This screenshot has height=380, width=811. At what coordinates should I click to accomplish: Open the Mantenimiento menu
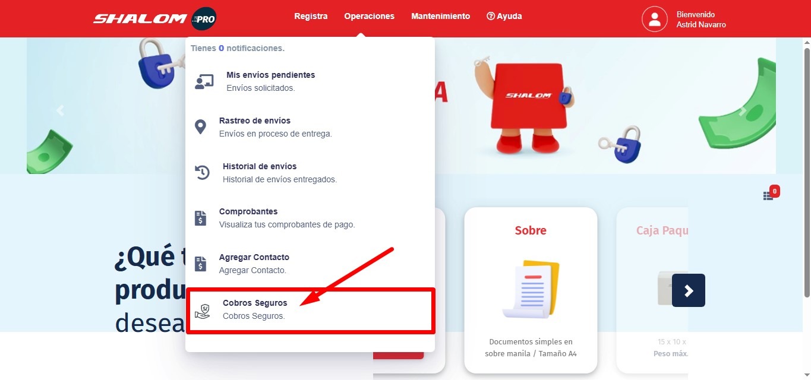pos(440,16)
